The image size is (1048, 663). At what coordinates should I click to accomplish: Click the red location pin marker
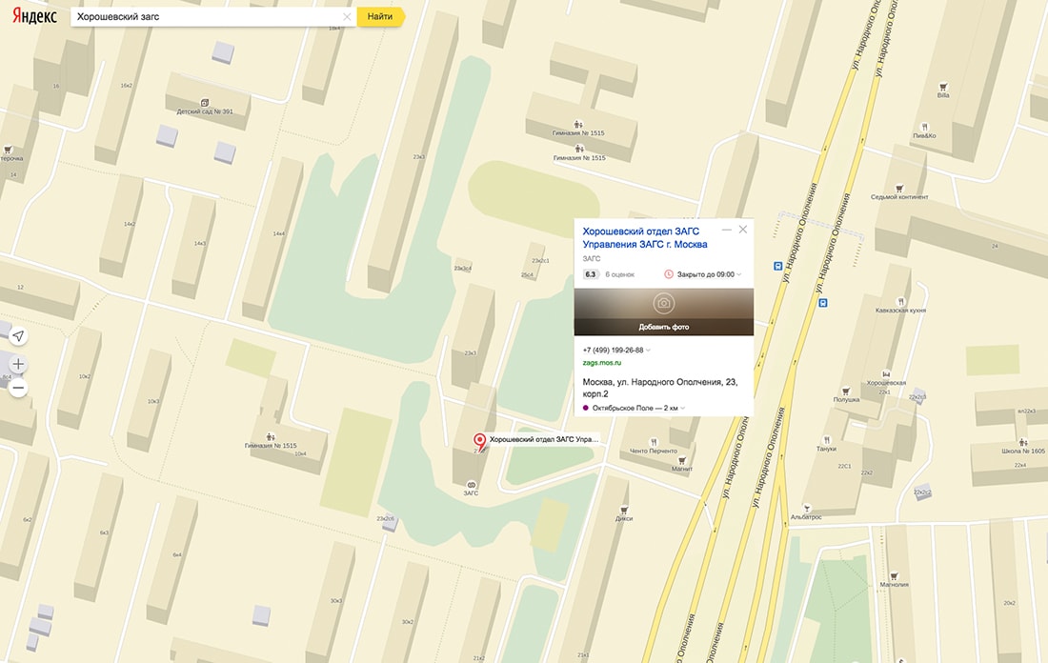pyautogui.click(x=479, y=442)
